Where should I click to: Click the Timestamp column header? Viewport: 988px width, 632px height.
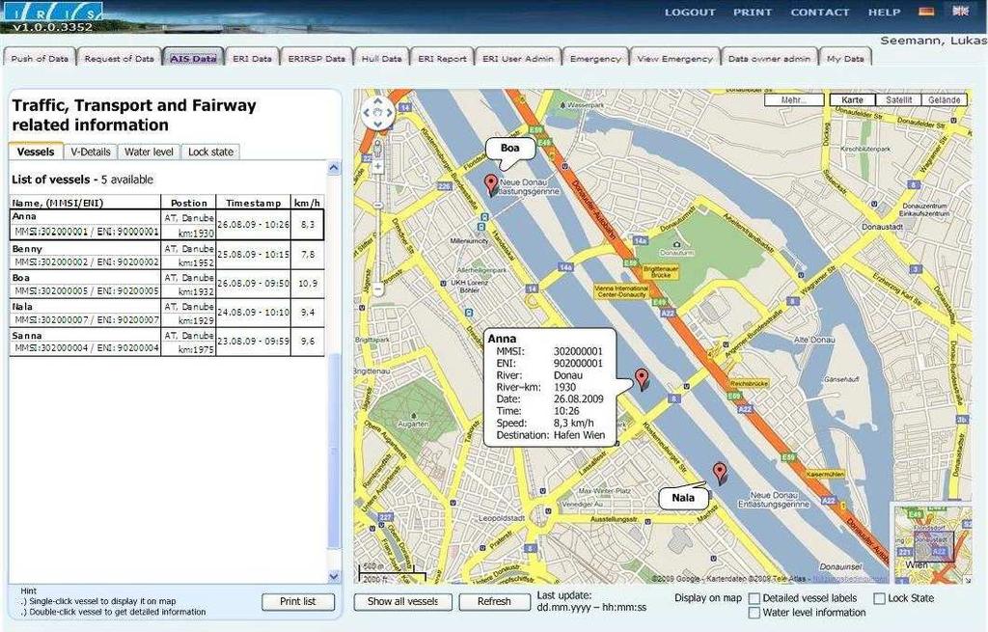[x=254, y=203]
